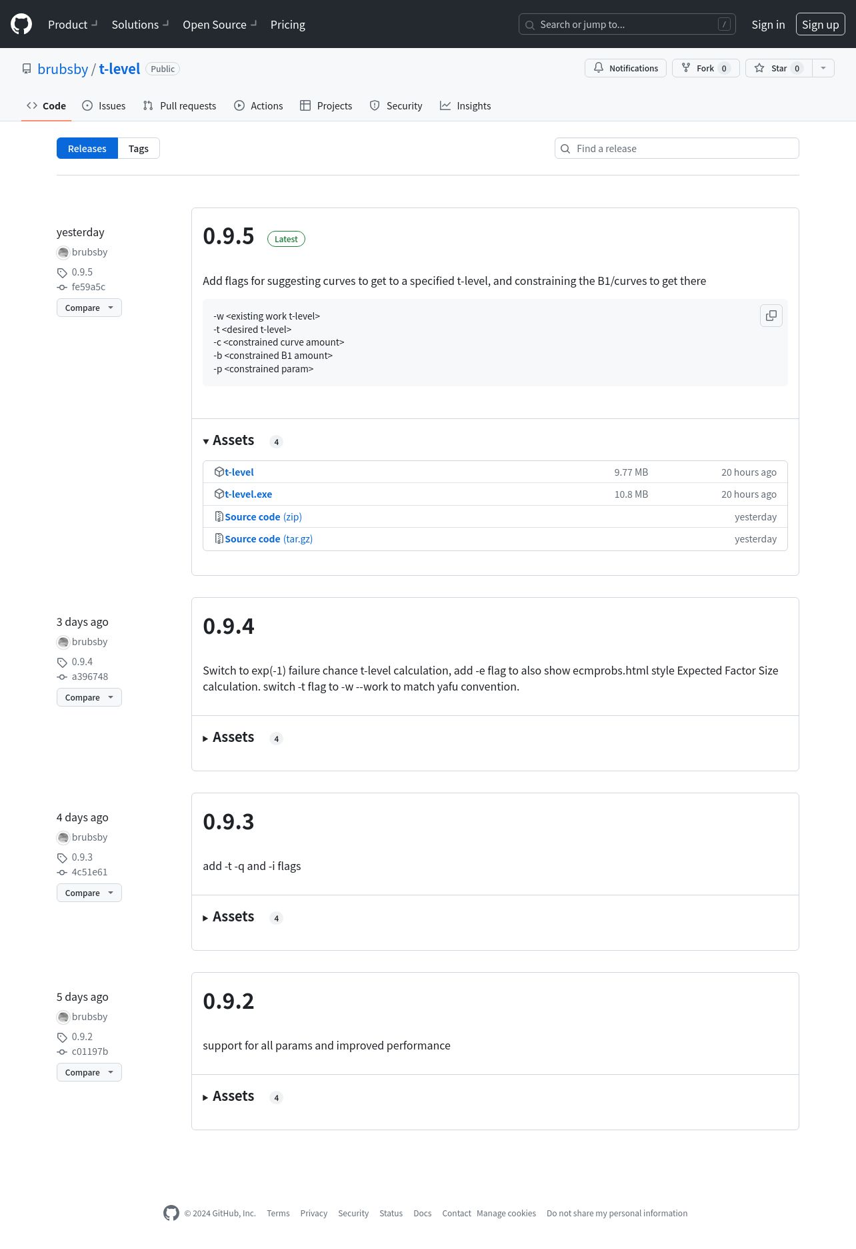Open commit fe59a5c
Screen dimensions: 856x1249
[89, 287]
